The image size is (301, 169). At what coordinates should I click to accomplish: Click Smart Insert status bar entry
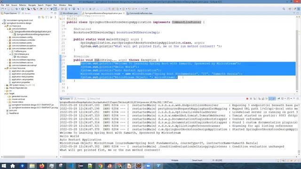click(x=197, y=161)
